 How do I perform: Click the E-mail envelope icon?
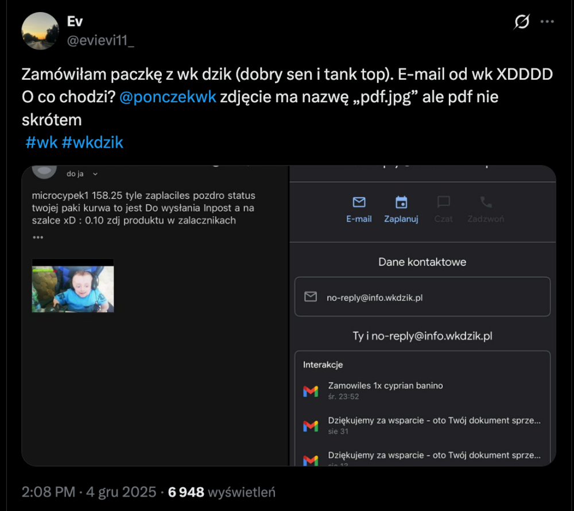pos(359,202)
